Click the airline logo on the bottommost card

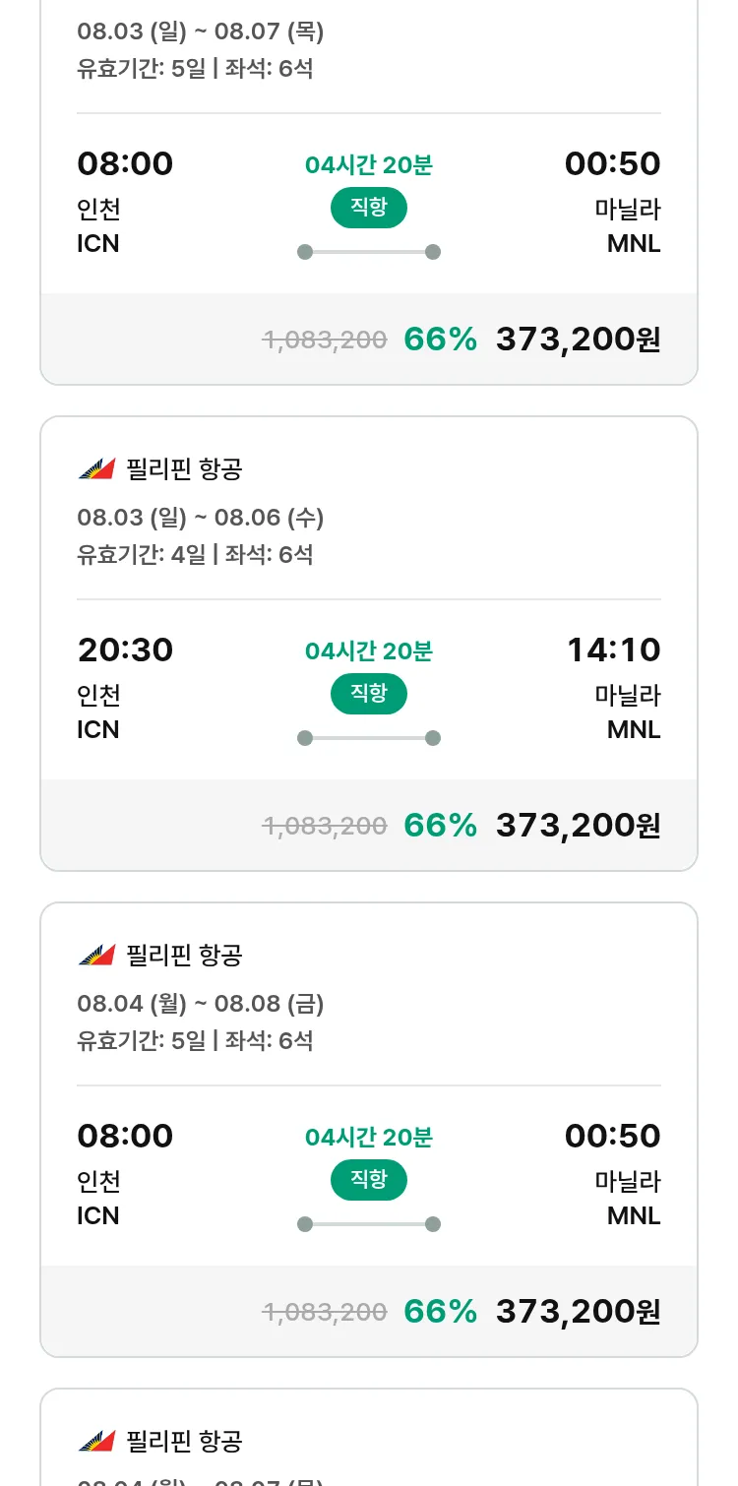pyautogui.click(x=96, y=1442)
